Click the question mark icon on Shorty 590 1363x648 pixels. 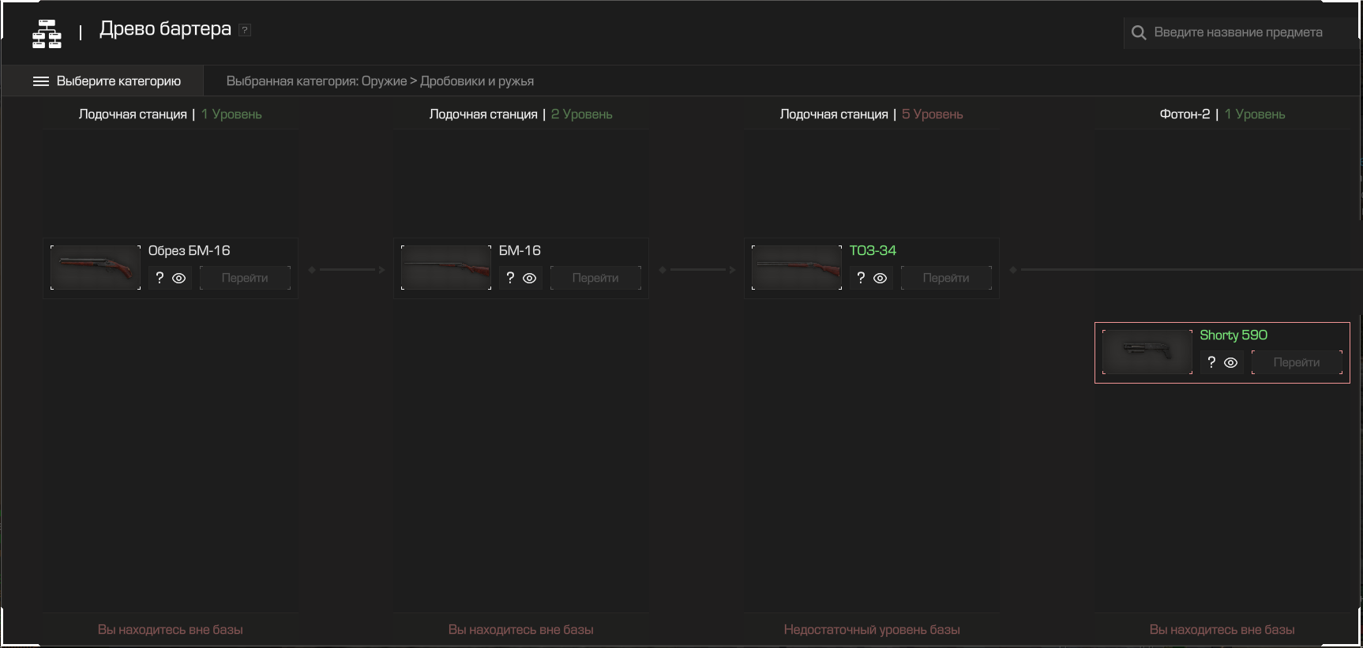click(x=1211, y=362)
